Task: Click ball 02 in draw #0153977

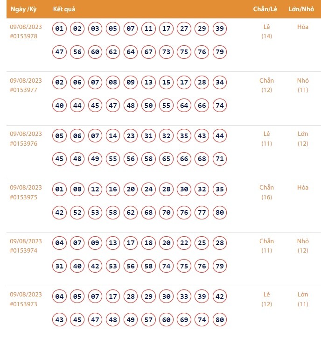Action: (59, 83)
